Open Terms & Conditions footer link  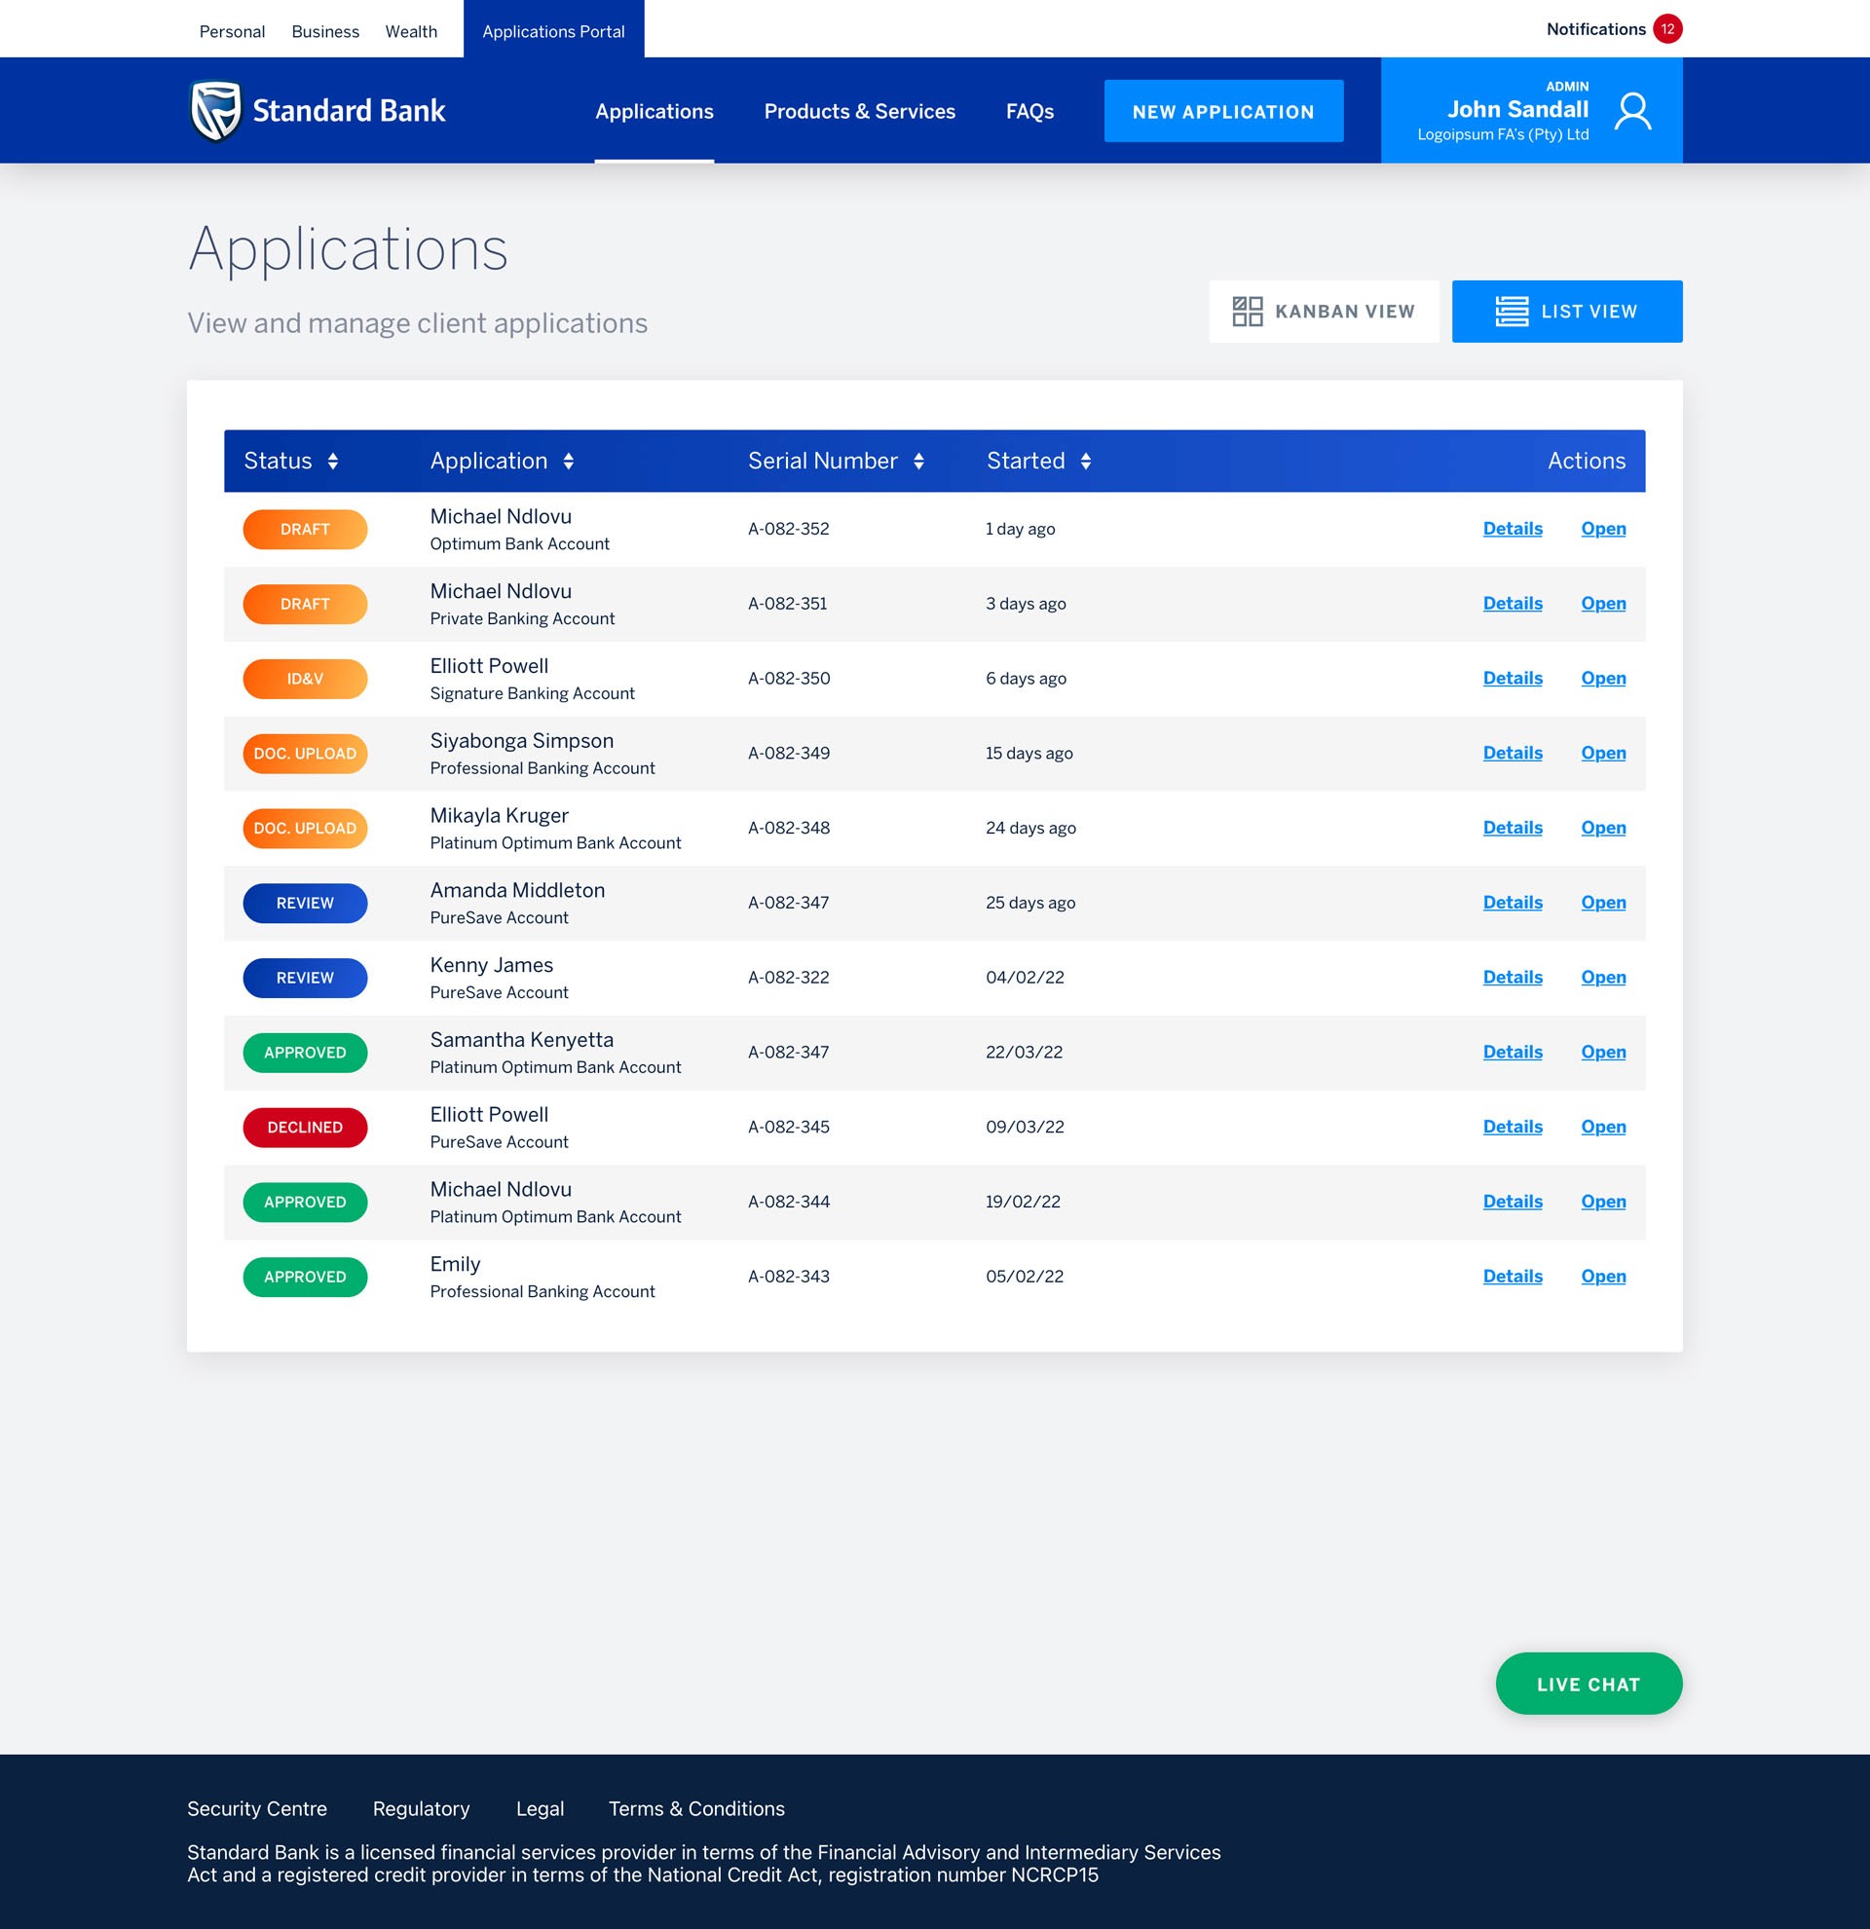[695, 1809]
